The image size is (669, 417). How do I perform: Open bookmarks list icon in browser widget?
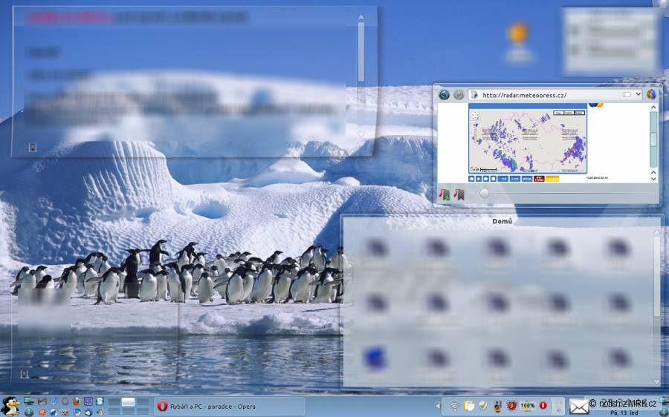[459, 194]
